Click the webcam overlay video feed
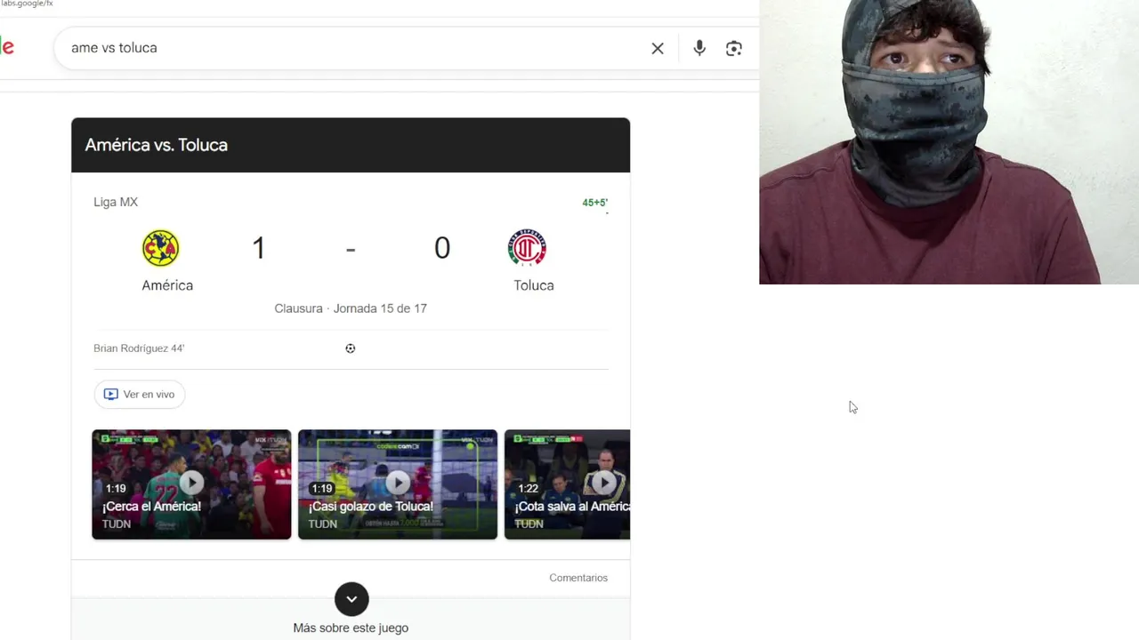The width and height of the screenshot is (1139, 640). 949,142
